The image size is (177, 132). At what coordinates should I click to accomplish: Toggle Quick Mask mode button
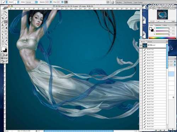6,55
